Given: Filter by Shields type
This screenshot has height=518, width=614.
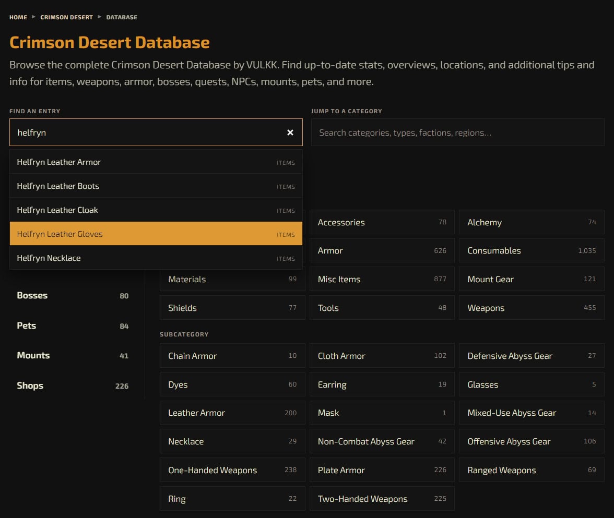Looking at the screenshot, I should (x=232, y=308).
